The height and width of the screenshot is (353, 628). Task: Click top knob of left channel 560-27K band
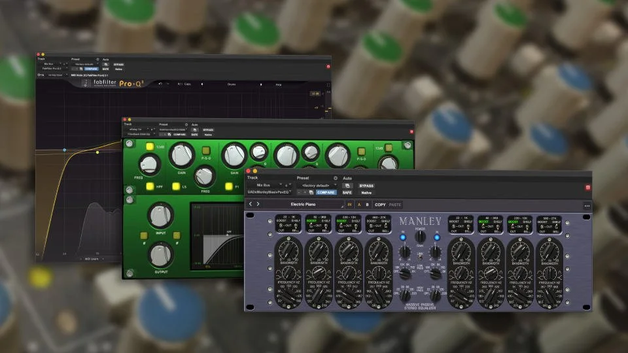coord(379,250)
